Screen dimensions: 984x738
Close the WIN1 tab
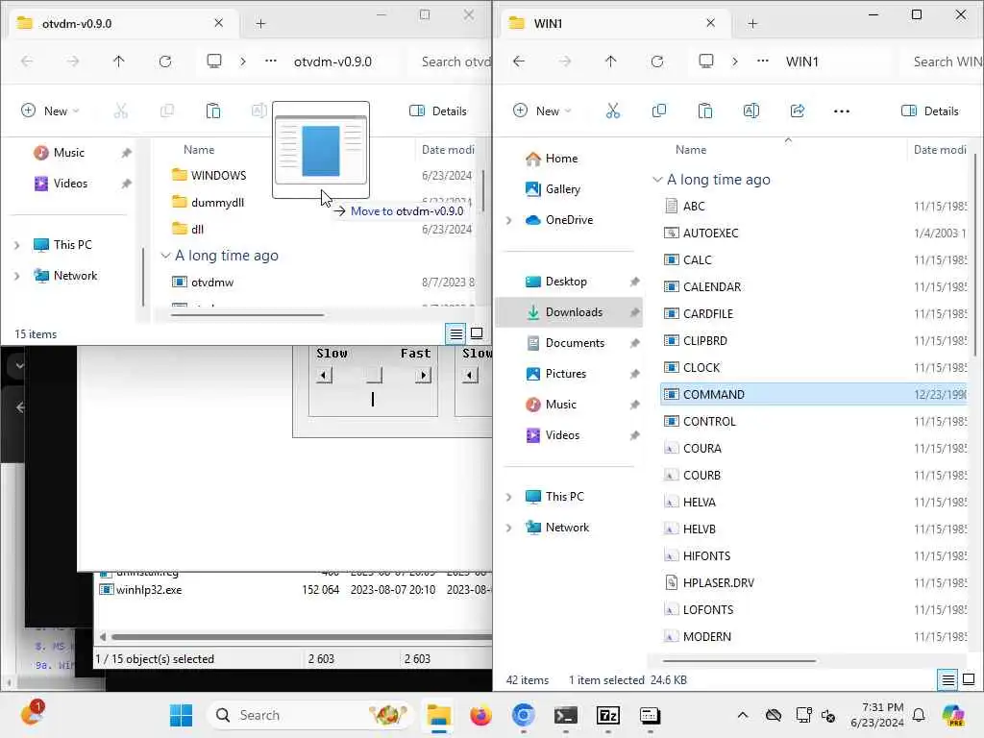(x=710, y=23)
